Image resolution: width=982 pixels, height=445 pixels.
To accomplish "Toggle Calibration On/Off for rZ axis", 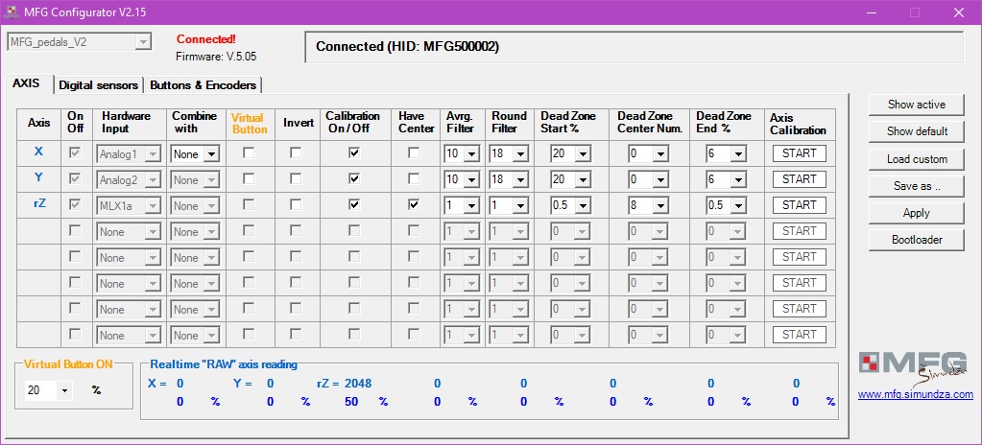I will click(x=354, y=204).
